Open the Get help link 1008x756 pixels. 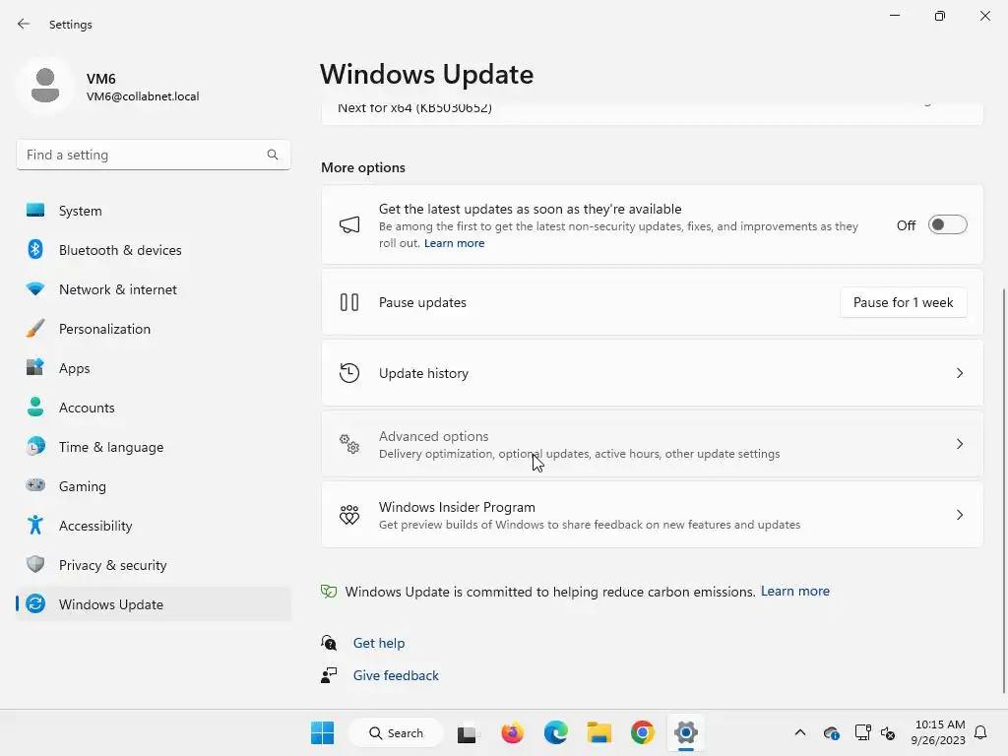click(379, 643)
